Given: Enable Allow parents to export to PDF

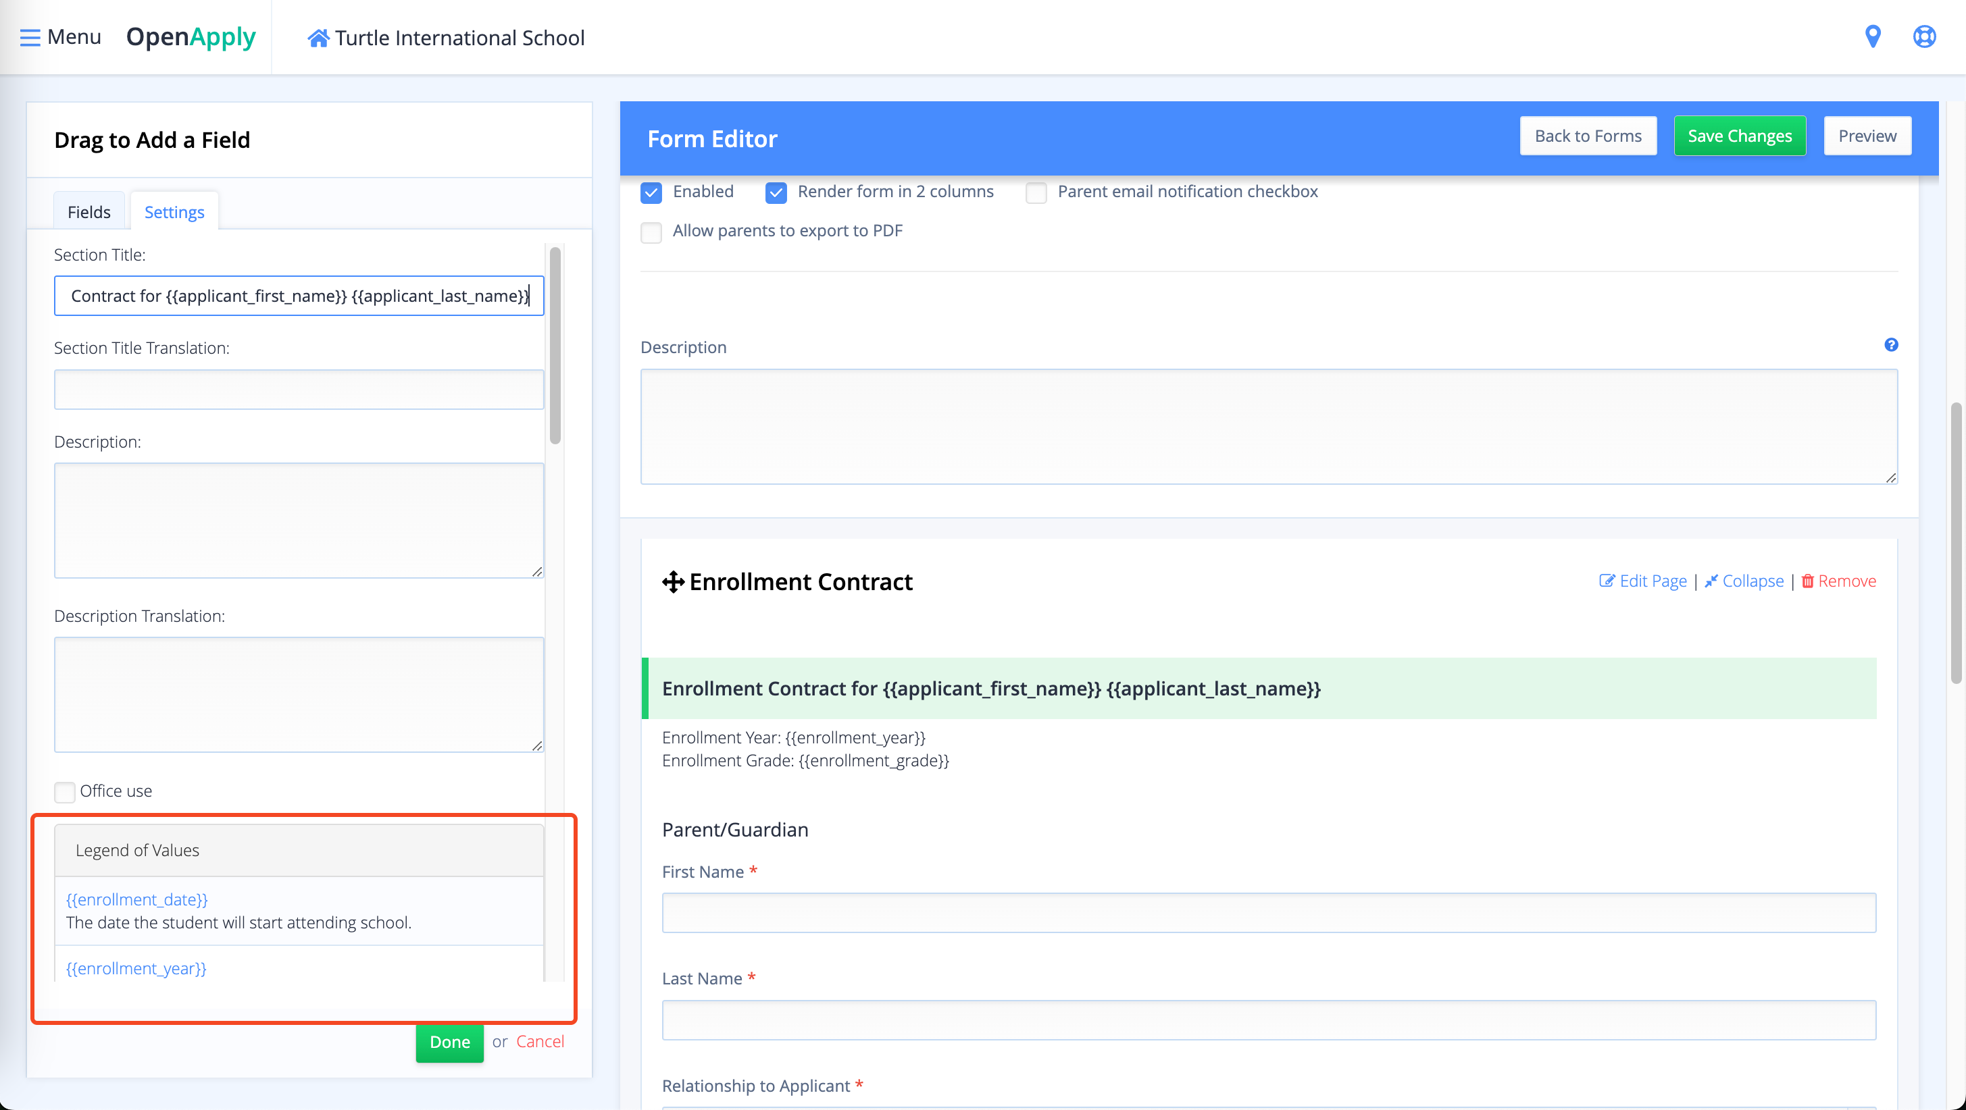Looking at the screenshot, I should [651, 232].
